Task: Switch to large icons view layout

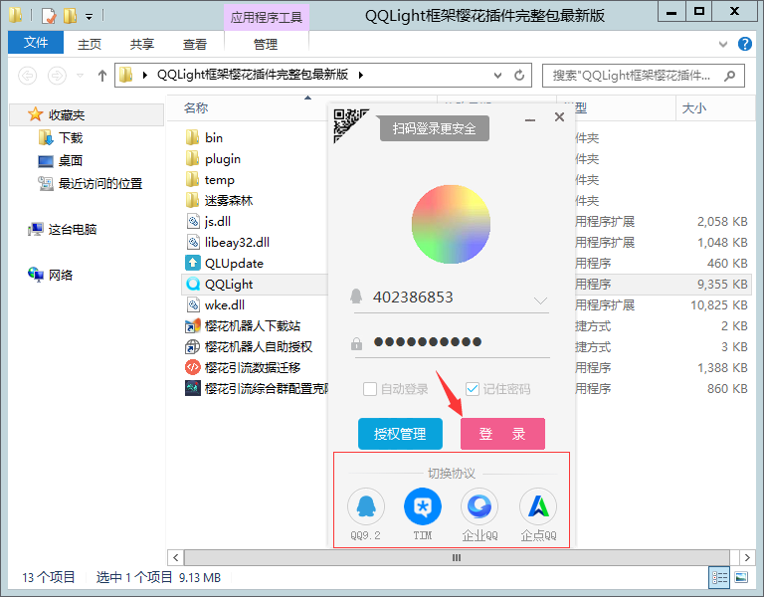Action: click(x=741, y=577)
